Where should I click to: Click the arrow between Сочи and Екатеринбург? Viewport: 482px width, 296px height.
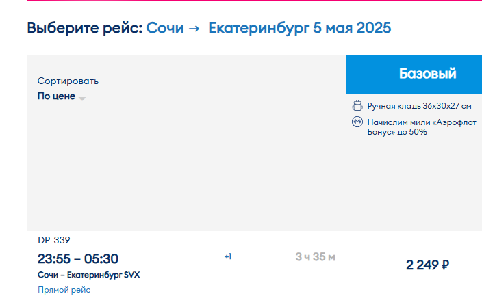(194, 29)
